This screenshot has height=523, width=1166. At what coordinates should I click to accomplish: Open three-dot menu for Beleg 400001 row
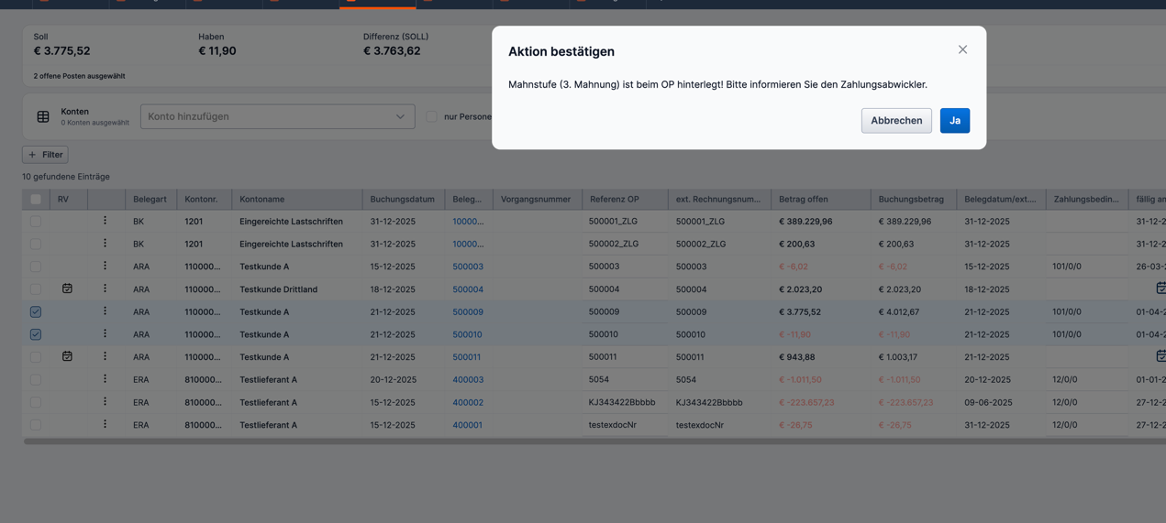pos(105,424)
